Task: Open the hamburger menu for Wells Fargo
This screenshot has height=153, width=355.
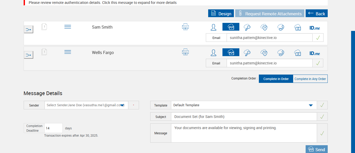Action: [x=68, y=52]
